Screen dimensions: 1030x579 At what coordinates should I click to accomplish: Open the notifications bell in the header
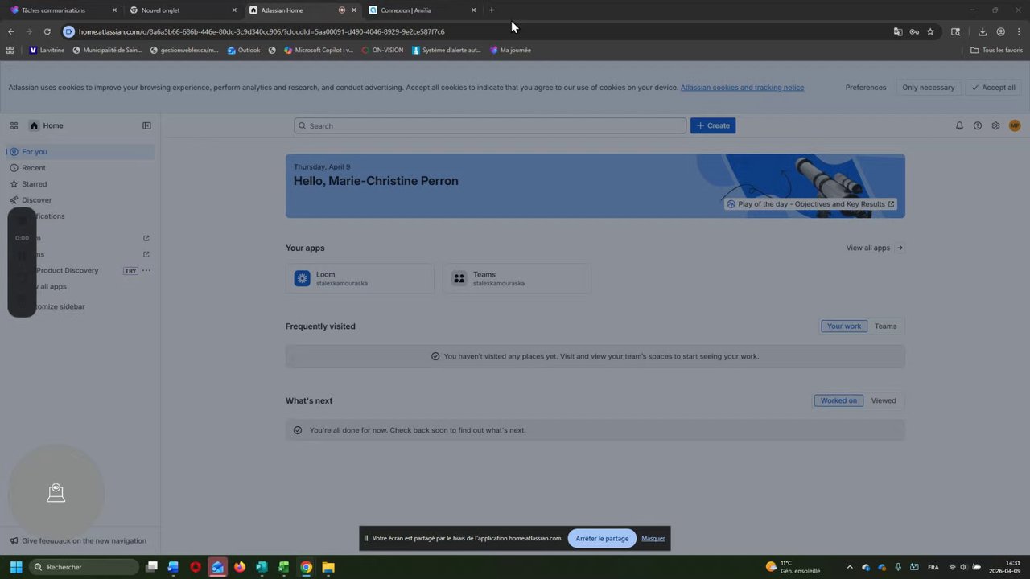tap(959, 125)
